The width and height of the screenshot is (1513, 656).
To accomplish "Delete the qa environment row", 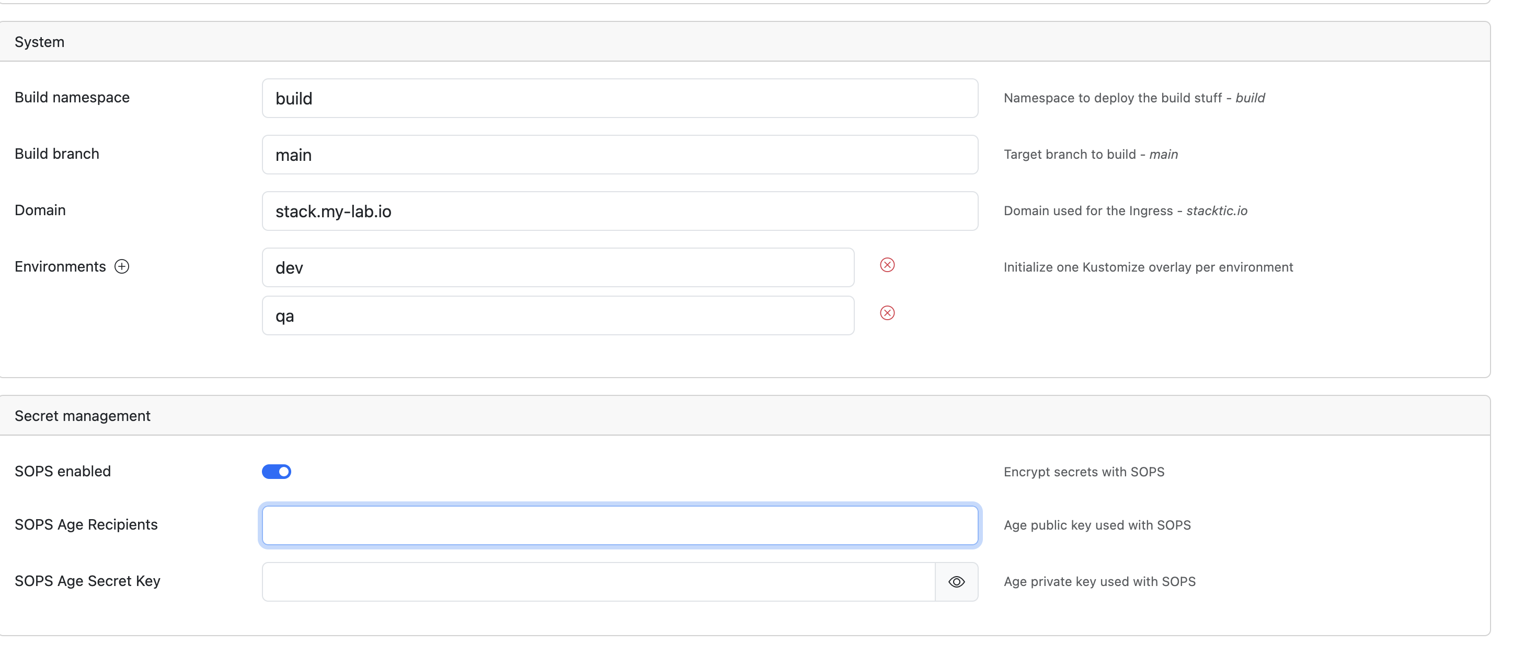I will (887, 313).
